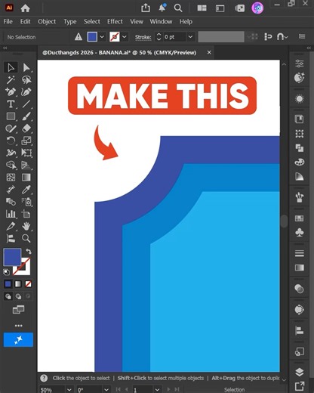Image resolution: width=314 pixels, height=393 pixels.
Task: Select the Eraser tool
Action: pos(26,128)
